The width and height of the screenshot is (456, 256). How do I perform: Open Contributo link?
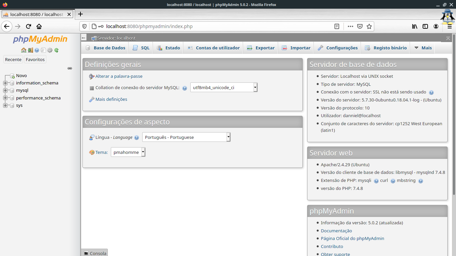332,247
